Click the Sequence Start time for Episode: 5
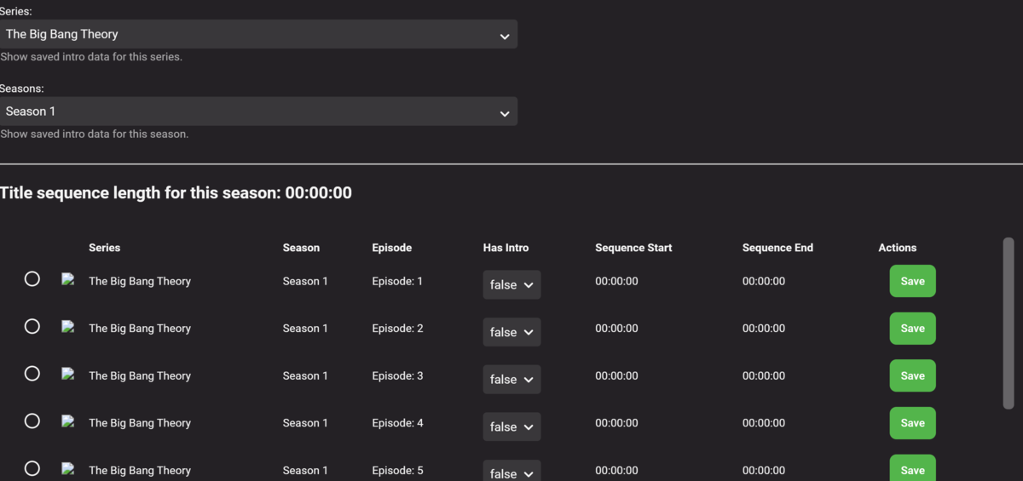The image size is (1023, 481). pos(616,470)
